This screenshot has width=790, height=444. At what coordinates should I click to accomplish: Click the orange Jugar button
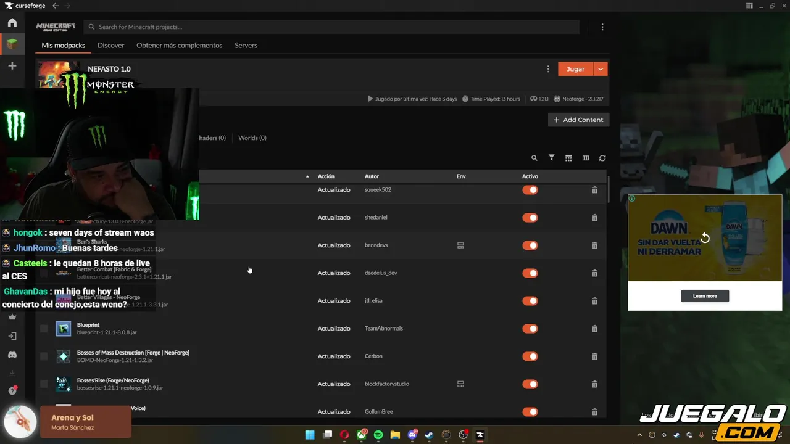[575, 69]
